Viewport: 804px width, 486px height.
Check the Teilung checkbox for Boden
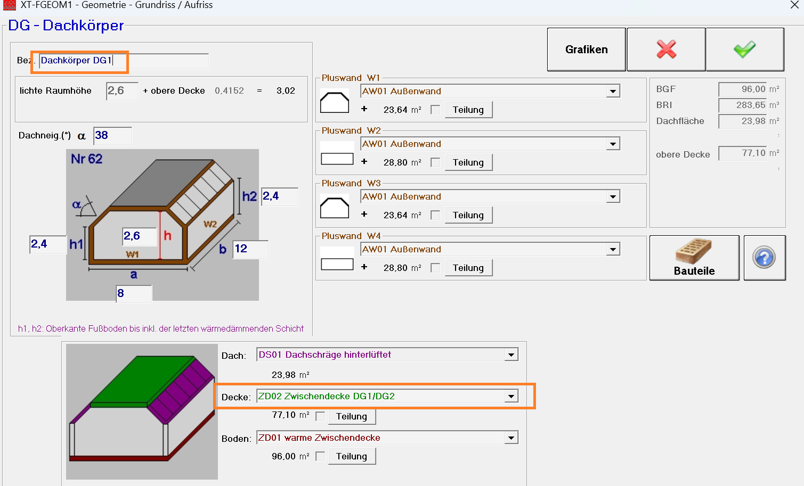coord(320,456)
